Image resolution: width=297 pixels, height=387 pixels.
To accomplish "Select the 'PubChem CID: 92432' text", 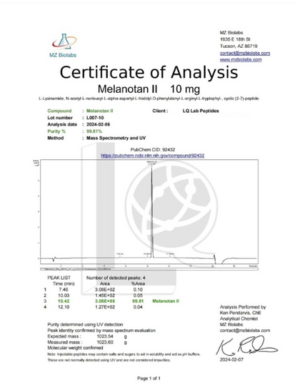I will coord(153,149).
